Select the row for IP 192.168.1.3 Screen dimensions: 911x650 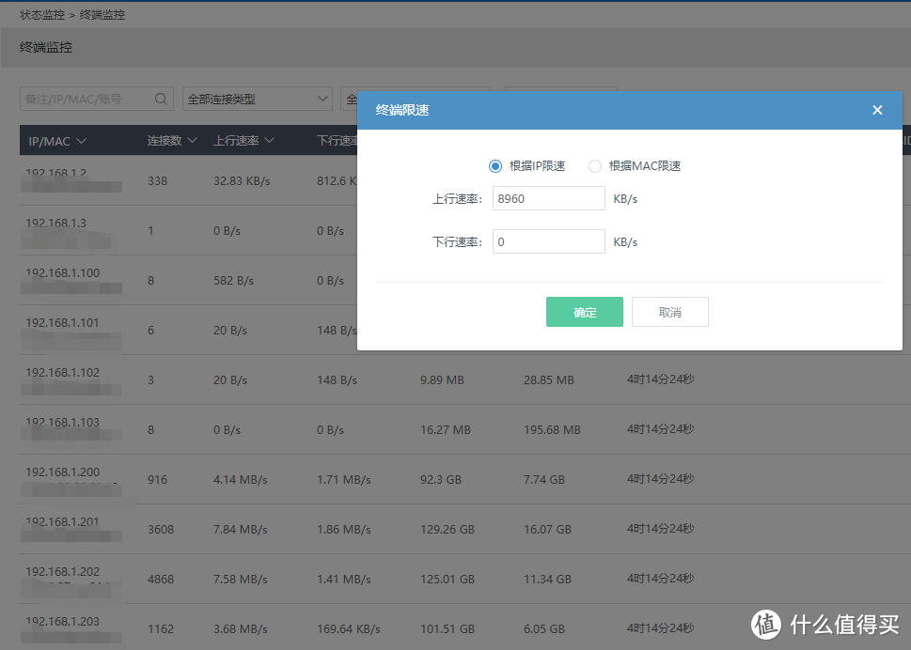click(464, 230)
